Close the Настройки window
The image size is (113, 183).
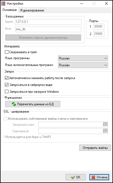click(106, 4)
